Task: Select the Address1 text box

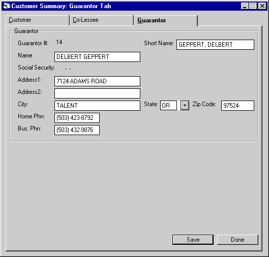Action: 97,81
